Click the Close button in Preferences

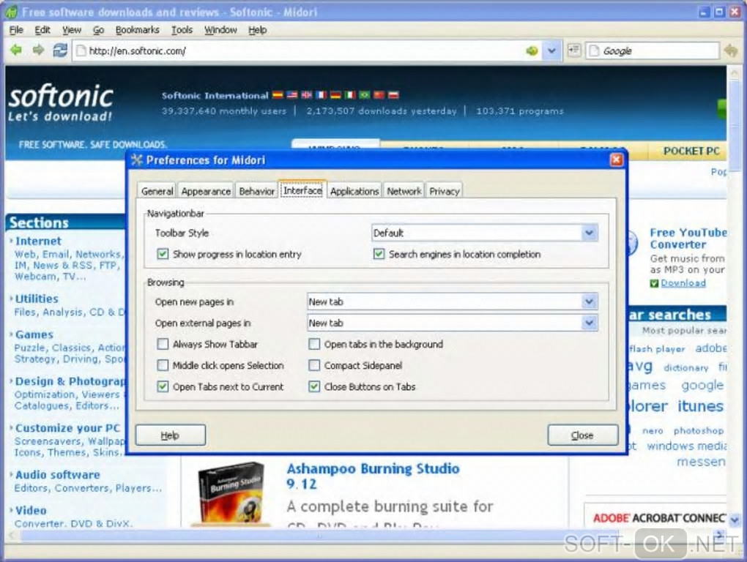point(583,435)
